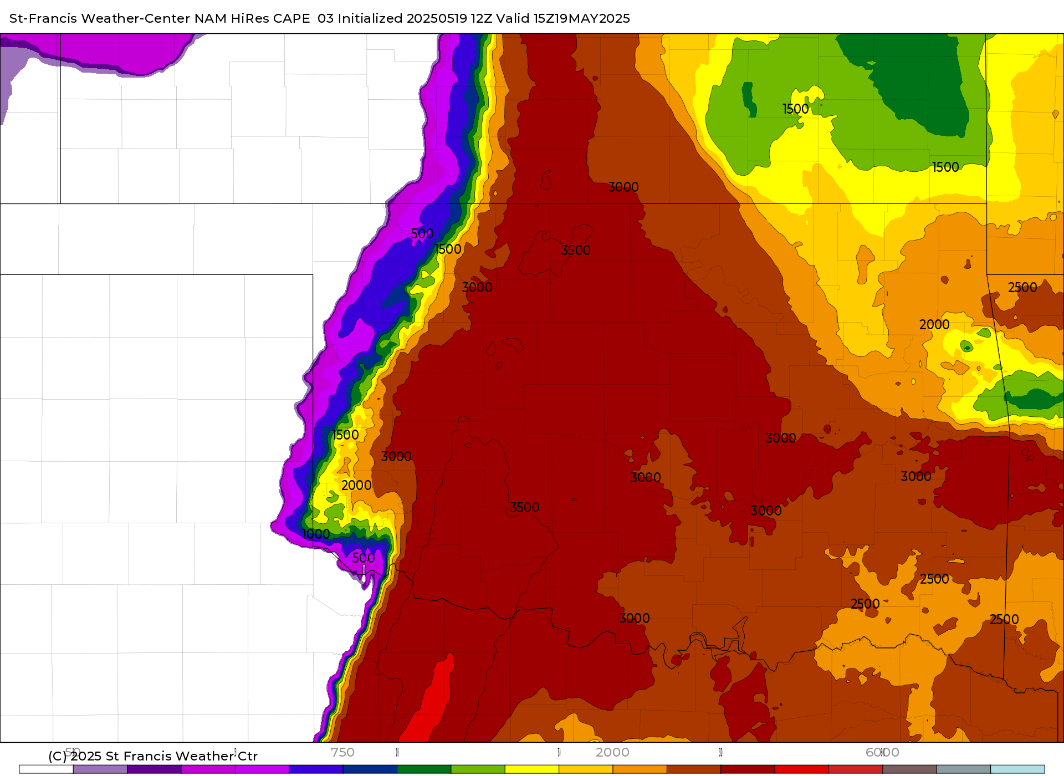Click the NAM HiRes CAPE title text
The image size is (1064, 776).
coord(252,18)
